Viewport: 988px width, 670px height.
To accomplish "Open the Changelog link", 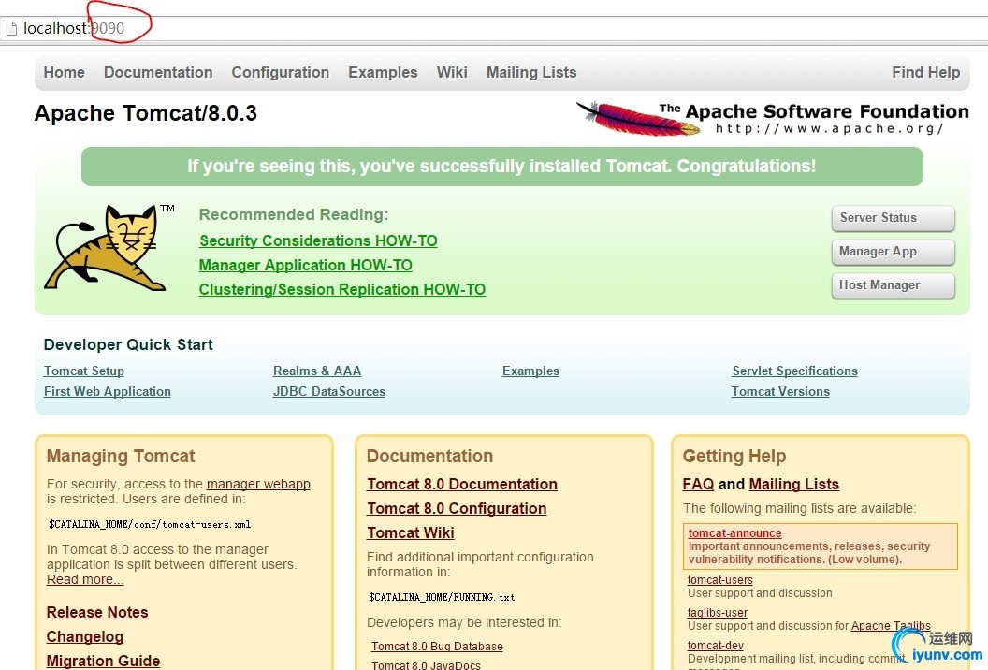I will (x=84, y=637).
